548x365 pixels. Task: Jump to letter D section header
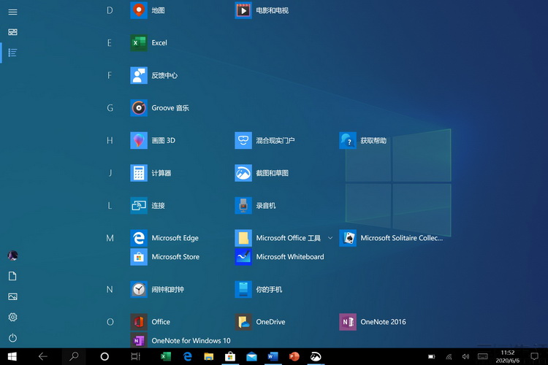pos(110,10)
